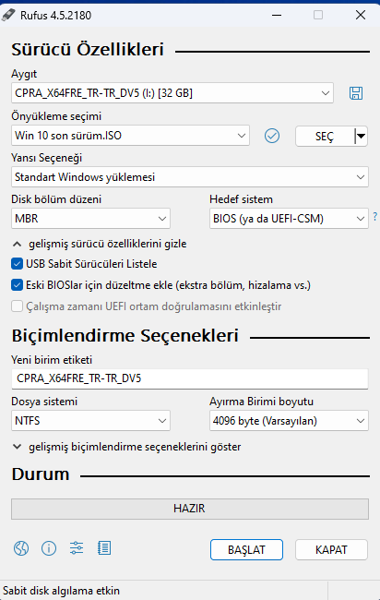The height and width of the screenshot is (600, 380).
Task: Click the Biçimlendirme Seçenekleri heading
Action: click(x=125, y=336)
